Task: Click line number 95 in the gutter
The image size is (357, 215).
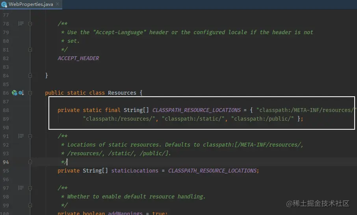Action: pos(6,171)
